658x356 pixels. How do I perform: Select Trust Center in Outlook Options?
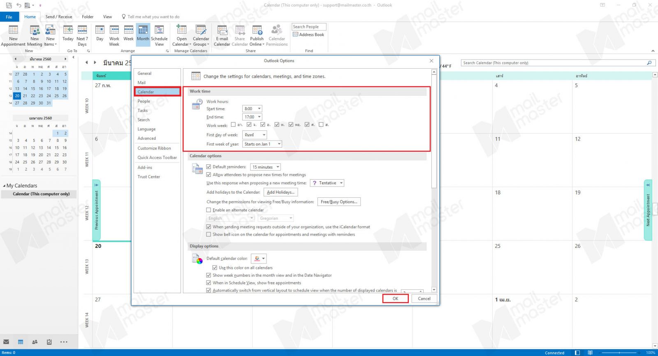pos(157,177)
